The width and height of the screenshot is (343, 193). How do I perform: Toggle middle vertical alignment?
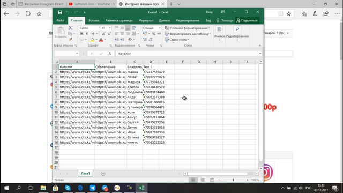[122, 28]
